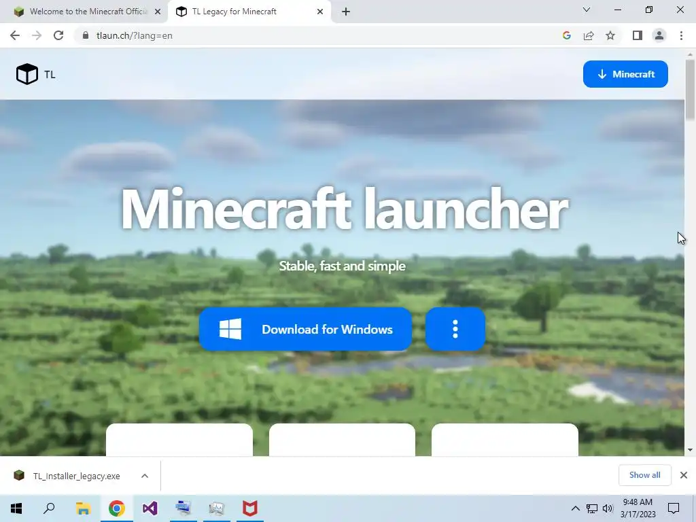Click the Stable, fast and simple subtitle
The image size is (696, 522).
[x=343, y=266]
